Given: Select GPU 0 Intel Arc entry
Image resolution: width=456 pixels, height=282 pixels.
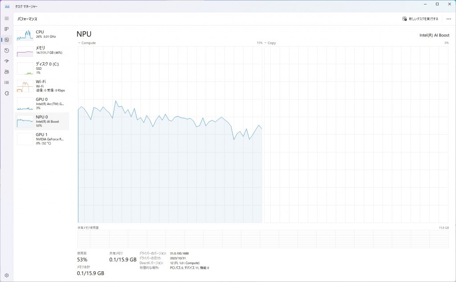Looking at the screenshot, I should (x=42, y=103).
